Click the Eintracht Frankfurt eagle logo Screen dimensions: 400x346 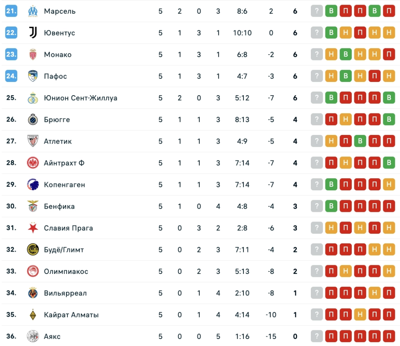pyautogui.click(x=33, y=163)
